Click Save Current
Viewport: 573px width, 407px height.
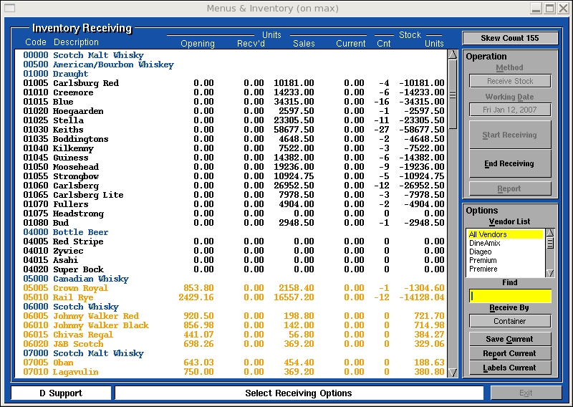(x=510, y=339)
